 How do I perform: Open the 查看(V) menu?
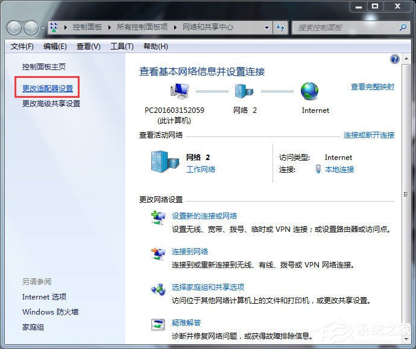[x=89, y=46]
